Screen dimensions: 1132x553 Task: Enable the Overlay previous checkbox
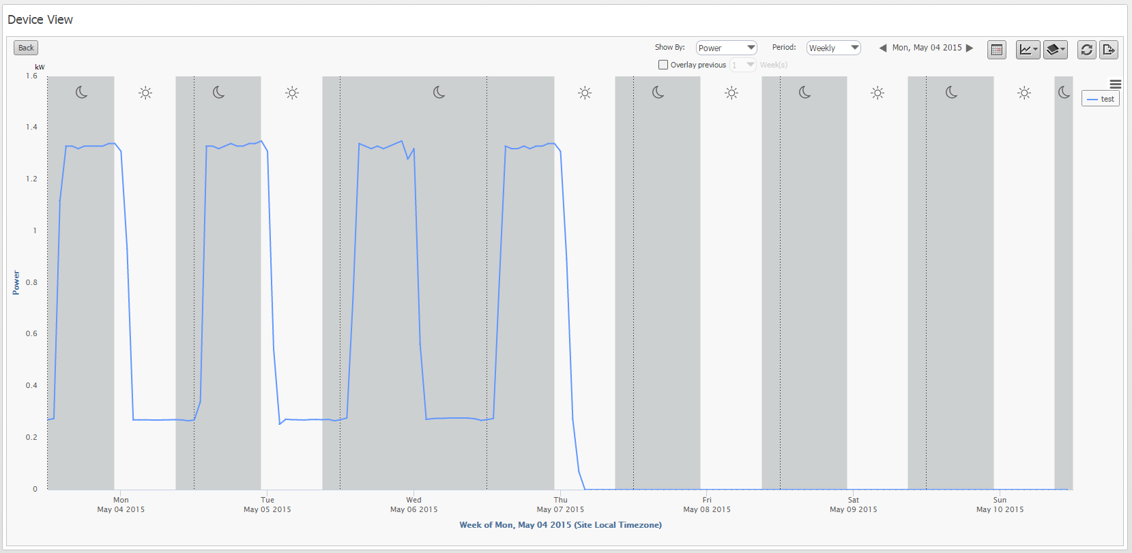tap(663, 65)
